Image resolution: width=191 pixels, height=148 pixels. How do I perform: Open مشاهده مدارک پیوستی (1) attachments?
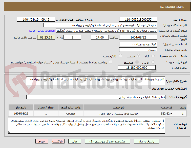pyautogui.click(x=108, y=141)
